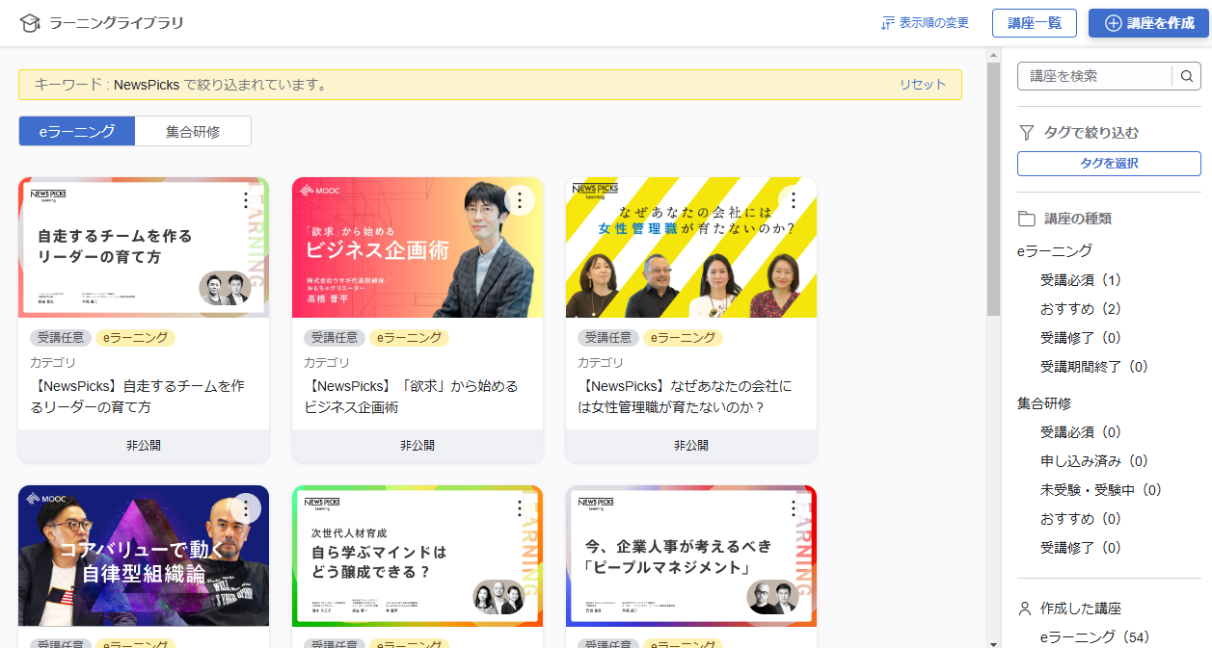This screenshot has width=1212, height=648.
Task: Click the funnel filter icon
Action: pyautogui.click(x=1026, y=132)
